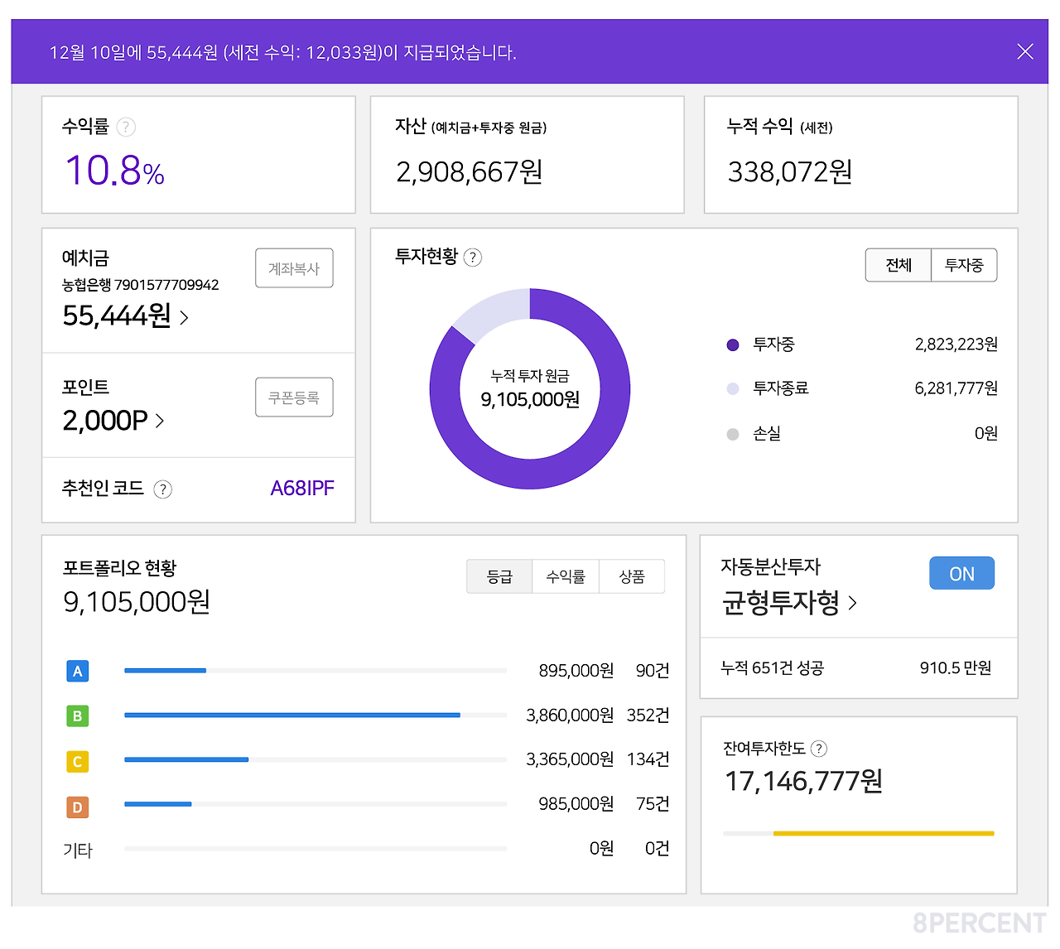Viewport: 1060px width, 949px height.
Task: Open help icon next to 추천인 코드
Action: (x=163, y=489)
